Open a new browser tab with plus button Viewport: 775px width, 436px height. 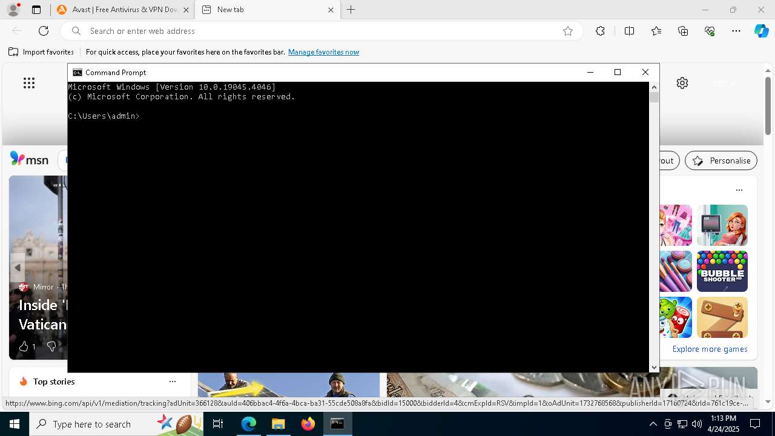(x=351, y=10)
